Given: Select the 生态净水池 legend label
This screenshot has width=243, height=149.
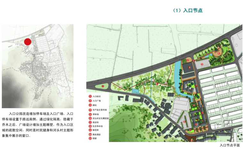Looking at the screenshot, I should (x=98, y=126).
